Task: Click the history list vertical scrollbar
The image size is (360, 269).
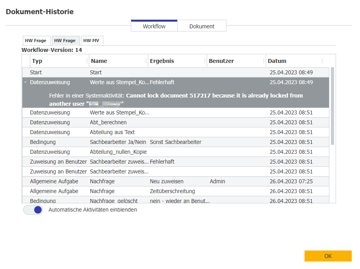Action: pos(332,106)
